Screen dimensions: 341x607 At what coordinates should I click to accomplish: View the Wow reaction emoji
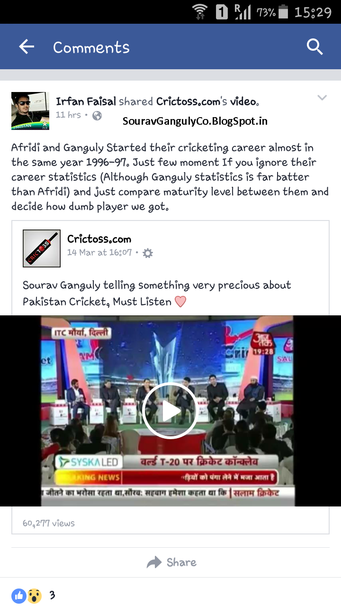coord(34,595)
